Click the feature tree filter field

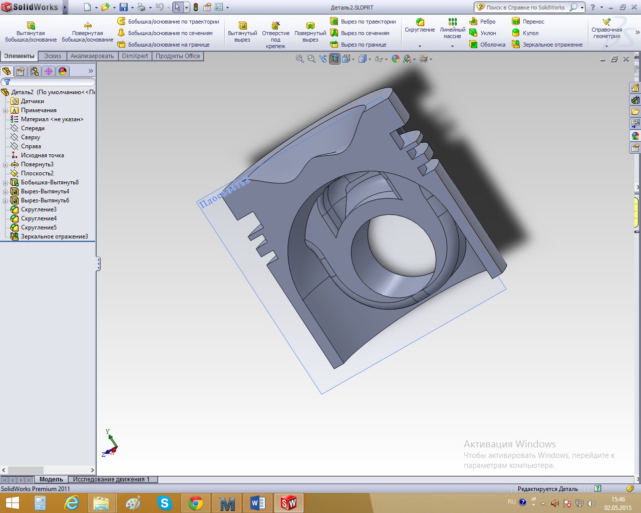pos(48,82)
